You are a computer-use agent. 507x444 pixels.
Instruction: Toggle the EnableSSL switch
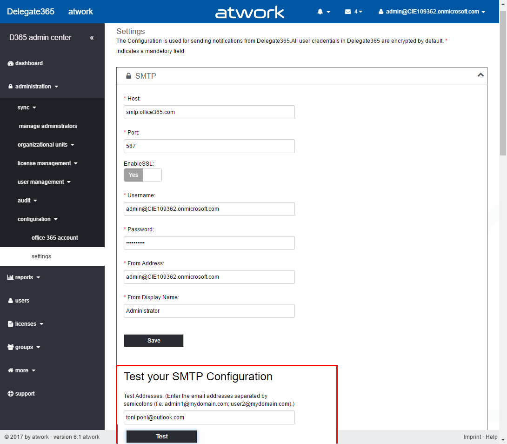142,175
